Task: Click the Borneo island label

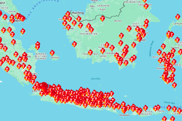Action: click(x=118, y=21)
